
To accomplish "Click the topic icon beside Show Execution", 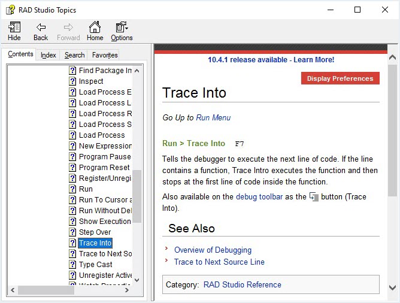I will pos(72,222).
